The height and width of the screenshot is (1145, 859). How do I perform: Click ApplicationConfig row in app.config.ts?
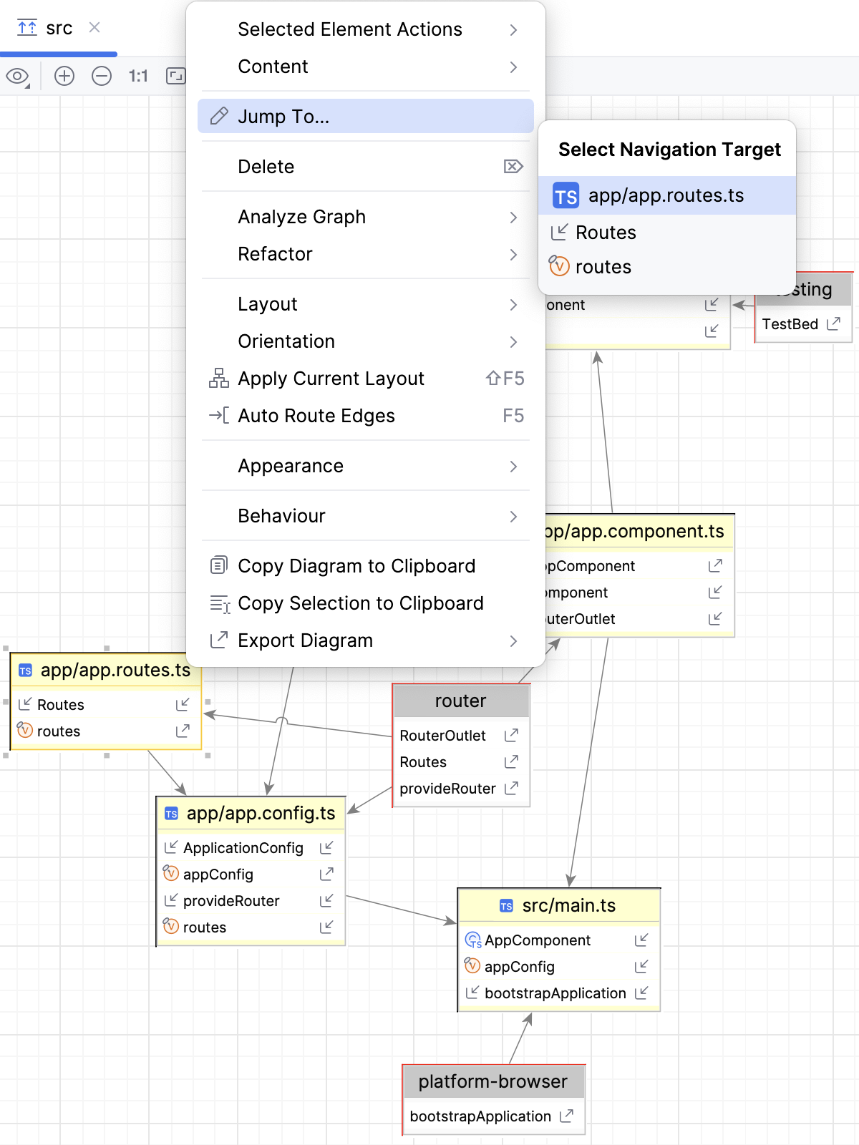251,848
